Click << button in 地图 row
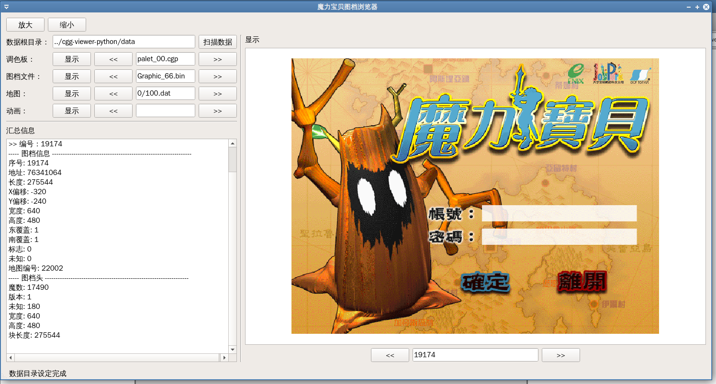 point(113,94)
